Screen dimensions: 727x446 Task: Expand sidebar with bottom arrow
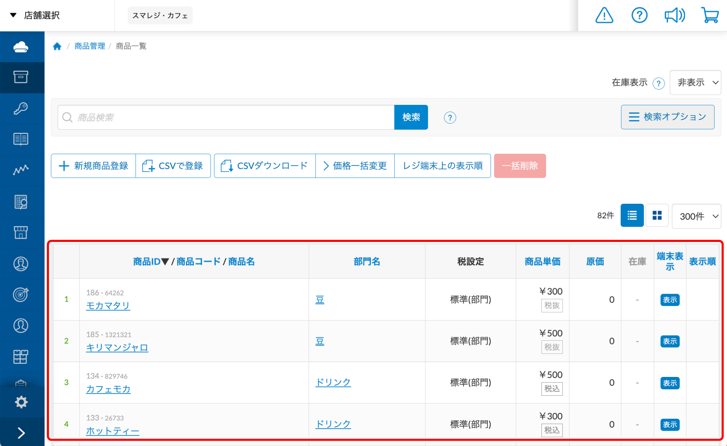(21, 433)
